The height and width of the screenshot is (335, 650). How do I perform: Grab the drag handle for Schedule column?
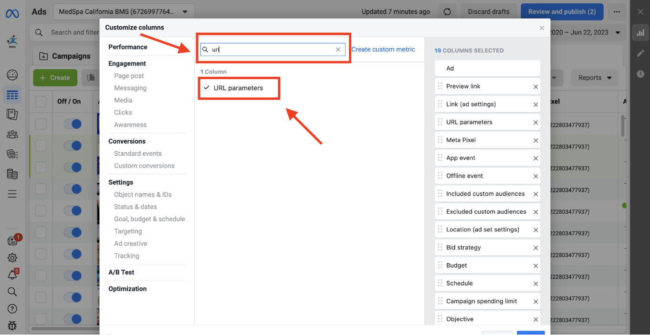pyautogui.click(x=440, y=283)
